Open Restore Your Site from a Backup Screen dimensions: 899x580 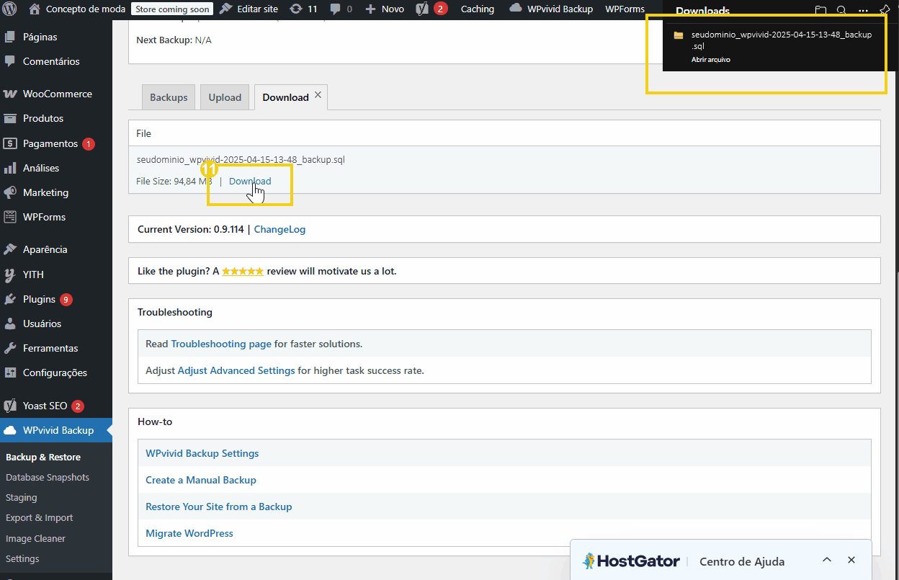[x=219, y=507]
